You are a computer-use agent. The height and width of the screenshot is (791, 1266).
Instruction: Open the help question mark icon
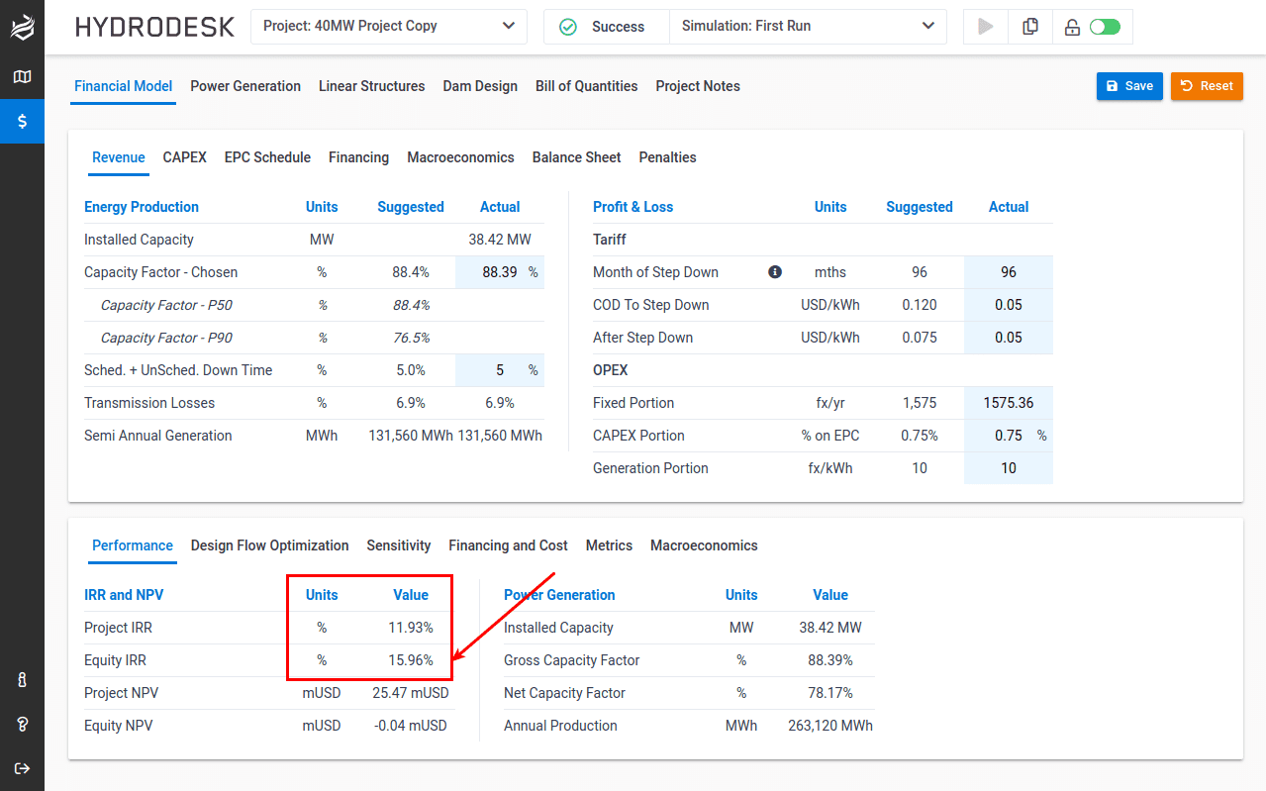[22, 724]
